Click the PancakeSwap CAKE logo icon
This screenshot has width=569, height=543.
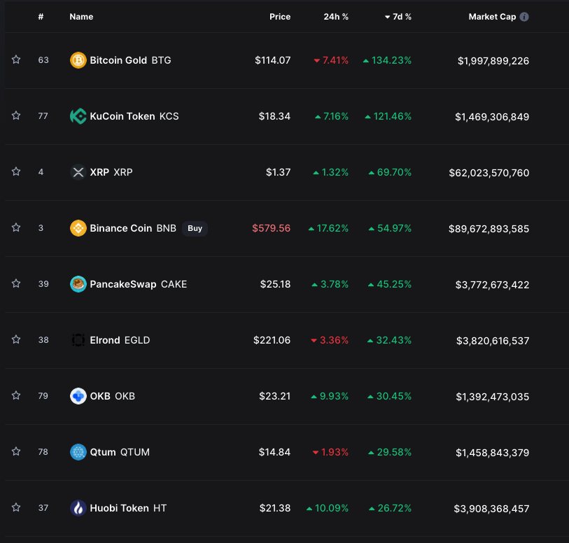78,284
